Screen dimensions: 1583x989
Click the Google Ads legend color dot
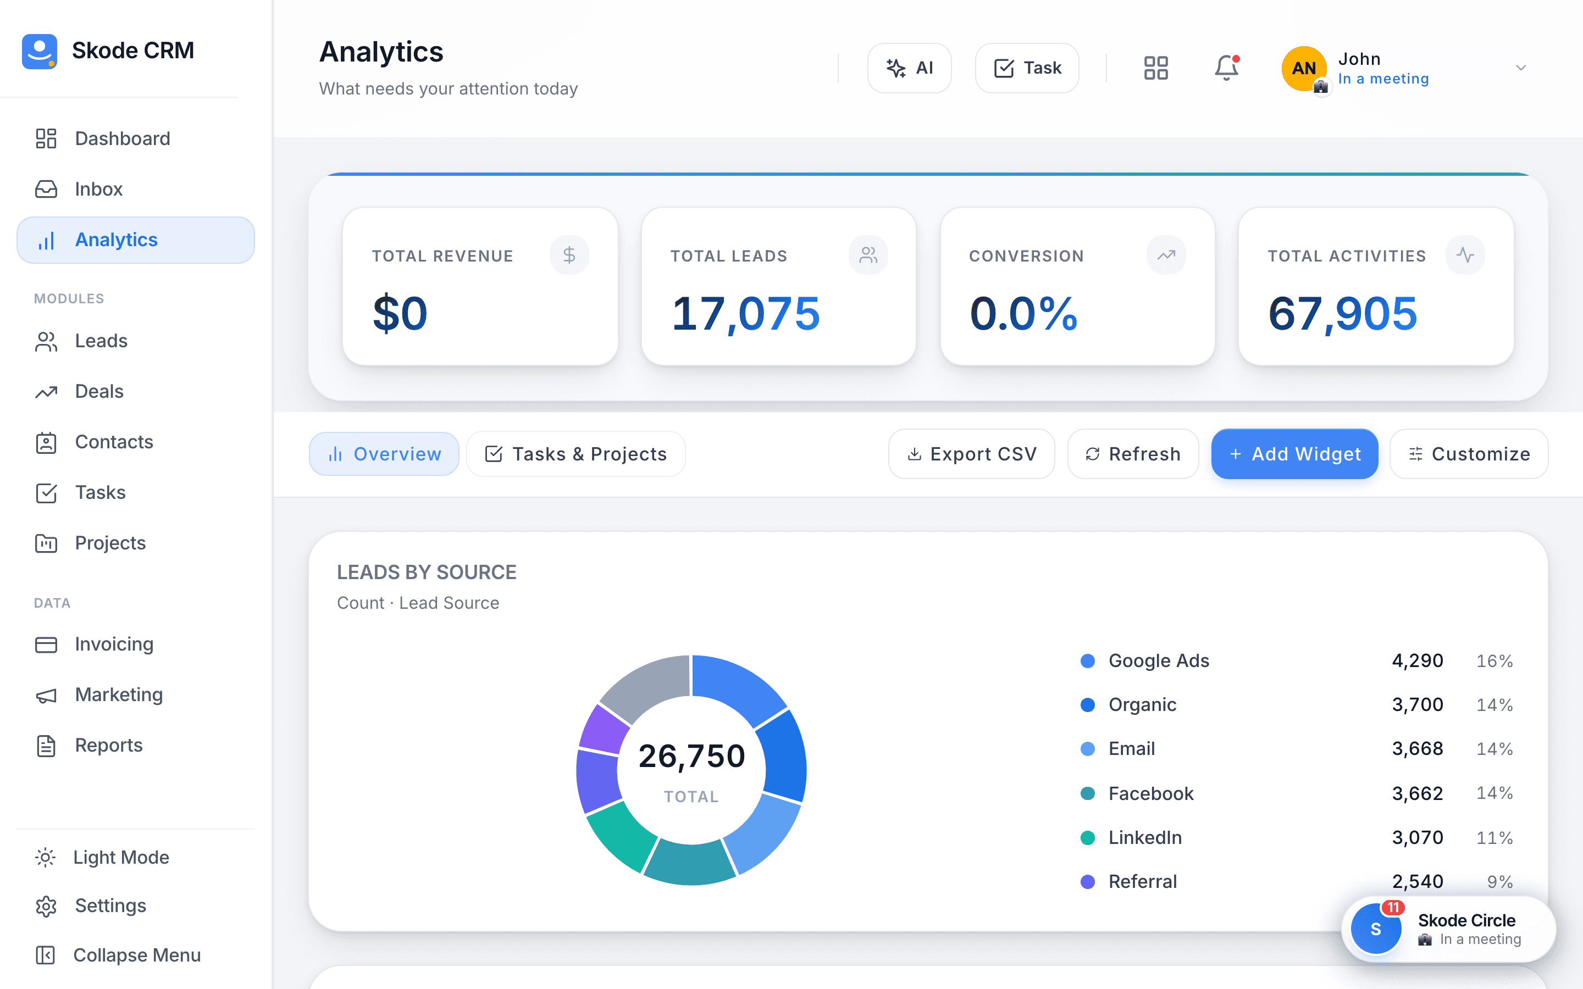pyautogui.click(x=1088, y=660)
